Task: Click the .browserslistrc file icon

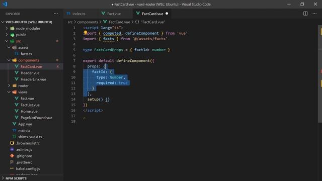Action: click(x=12, y=143)
